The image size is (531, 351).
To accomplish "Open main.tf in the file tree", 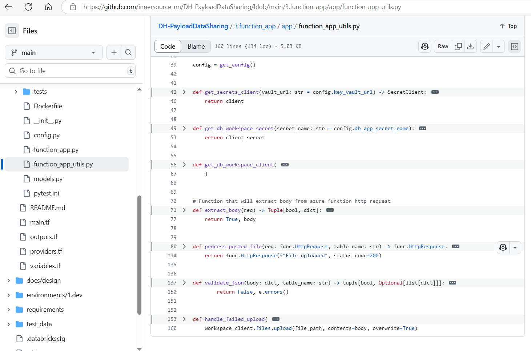I will (x=40, y=222).
